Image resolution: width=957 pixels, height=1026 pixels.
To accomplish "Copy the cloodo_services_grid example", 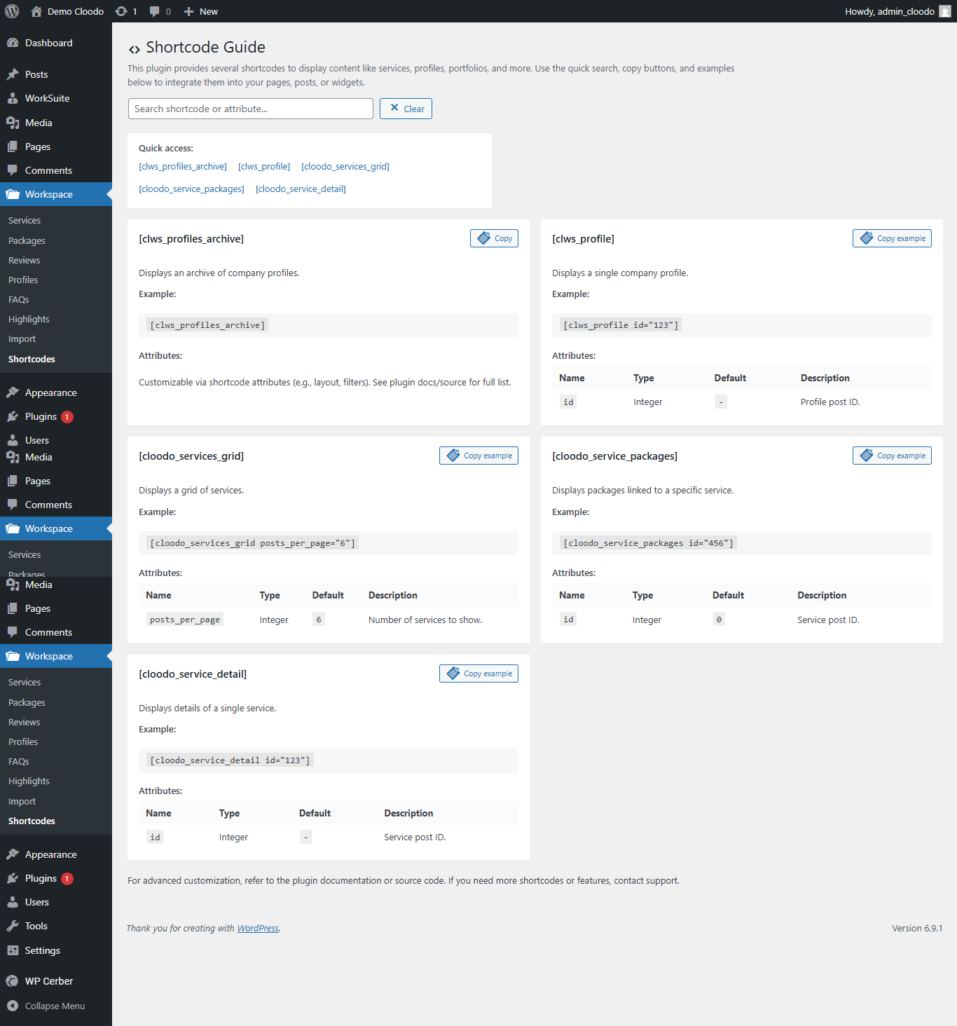I will coord(478,455).
